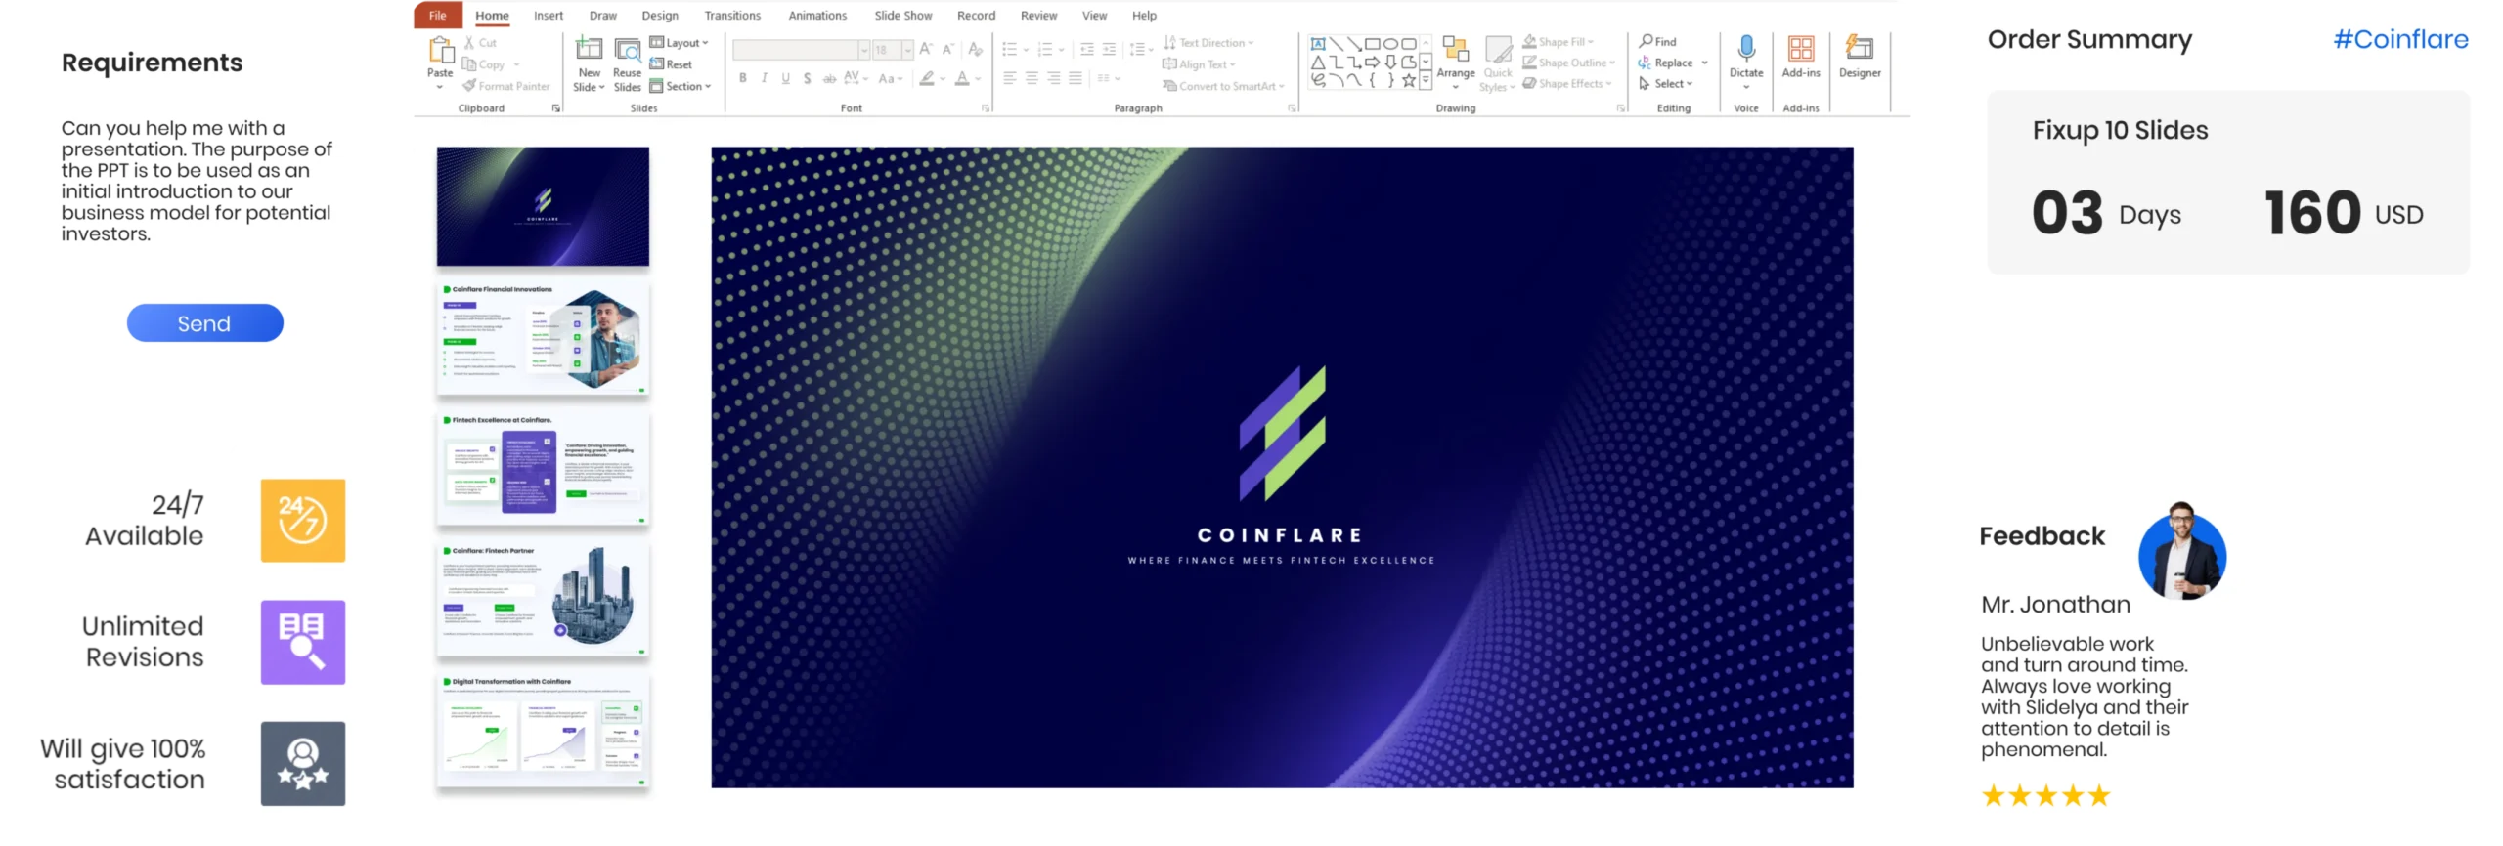Click the #Coinflare hashtag link

(x=2400, y=39)
